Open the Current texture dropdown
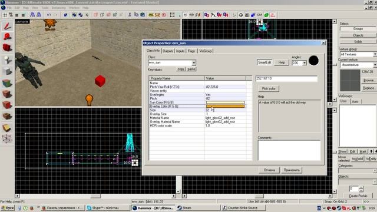377x212 pixels. click(375, 65)
